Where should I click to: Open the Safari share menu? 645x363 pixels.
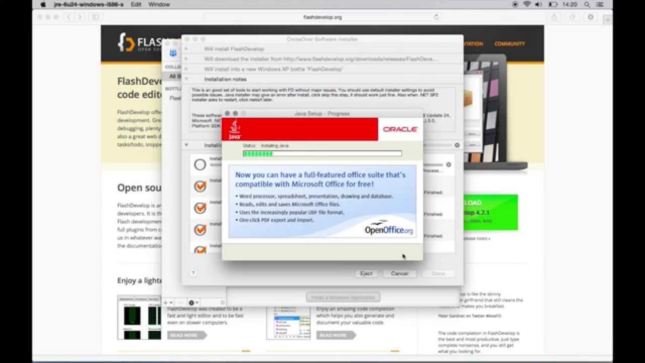coord(554,17)
